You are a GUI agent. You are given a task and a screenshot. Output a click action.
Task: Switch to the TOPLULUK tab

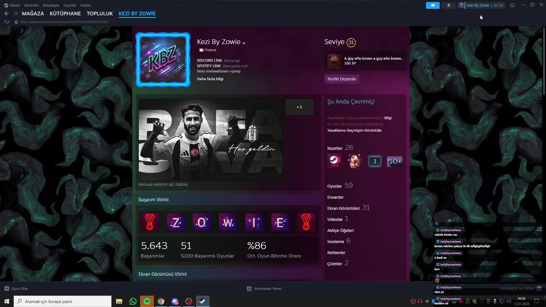coord(100,14)
